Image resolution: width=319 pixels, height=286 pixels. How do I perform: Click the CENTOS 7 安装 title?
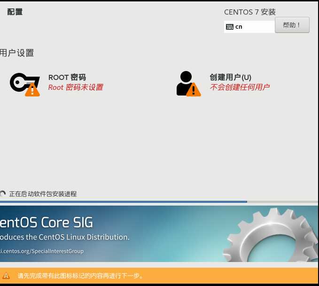click(x=250, y=12)
